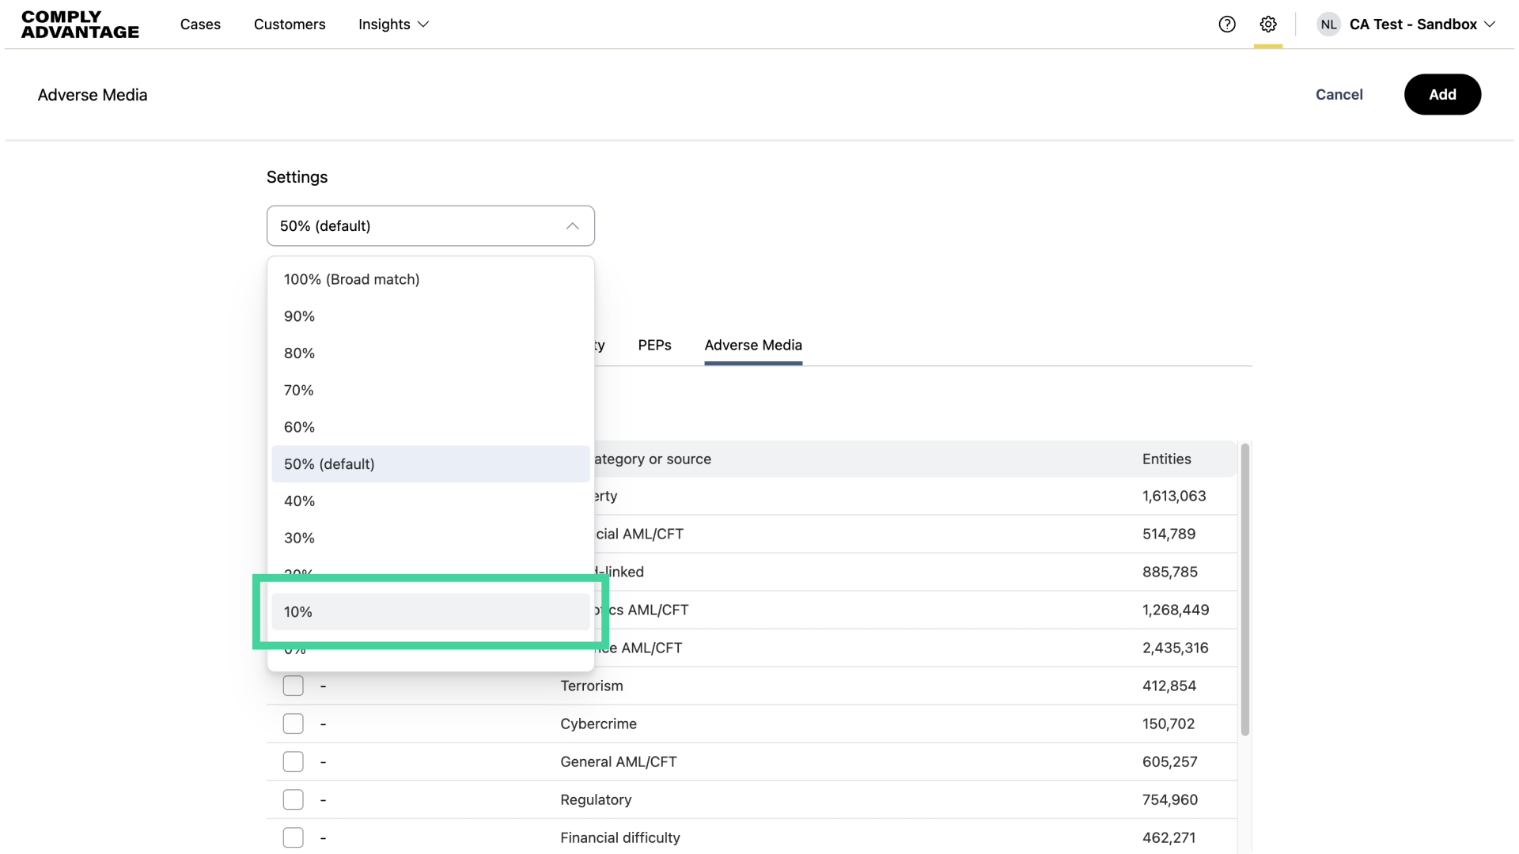Click the settings gear icon
This screenshot has width=1519, height=854.
pos(1268,25)
